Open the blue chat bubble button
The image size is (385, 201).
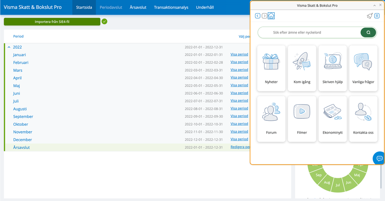point(379,158)
